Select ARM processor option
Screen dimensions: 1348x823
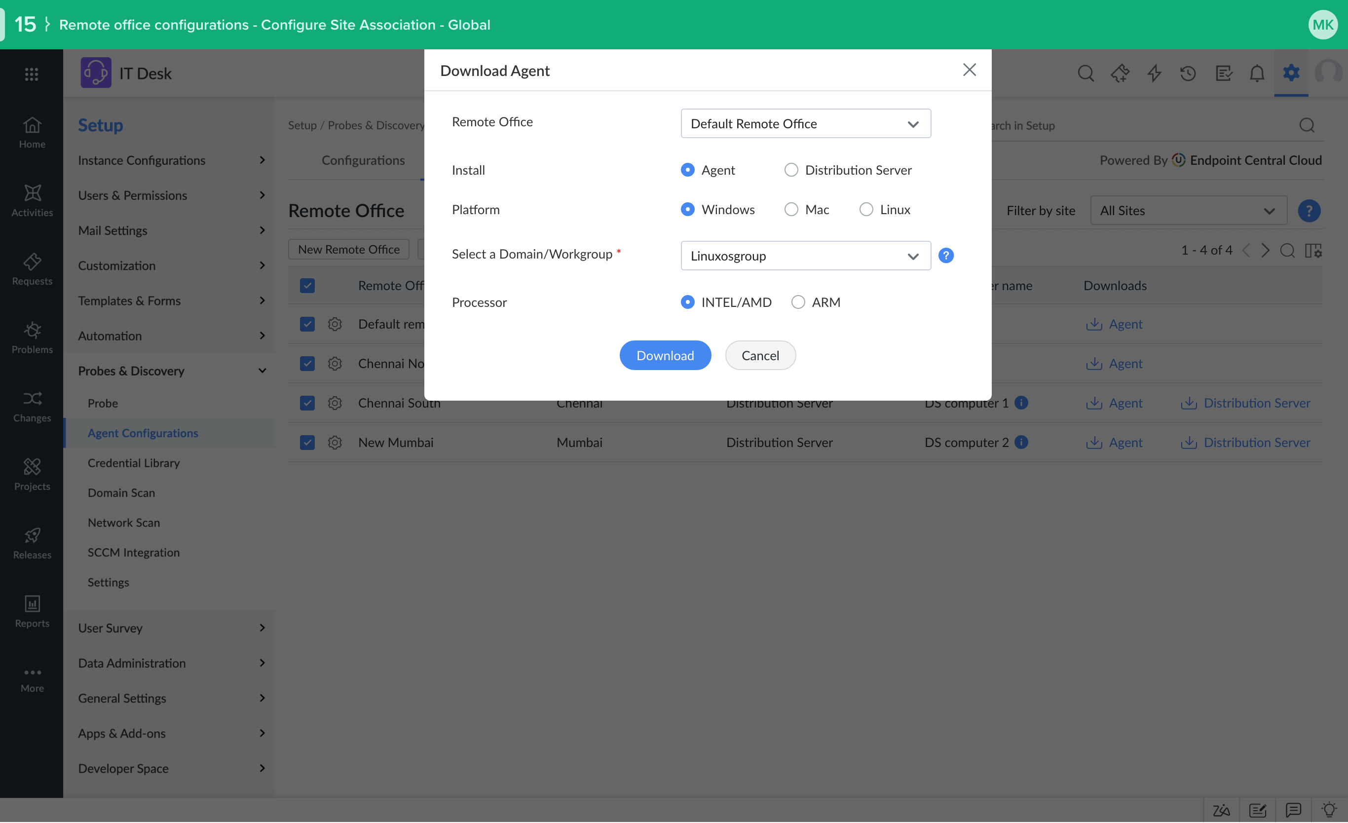(798, 302)
